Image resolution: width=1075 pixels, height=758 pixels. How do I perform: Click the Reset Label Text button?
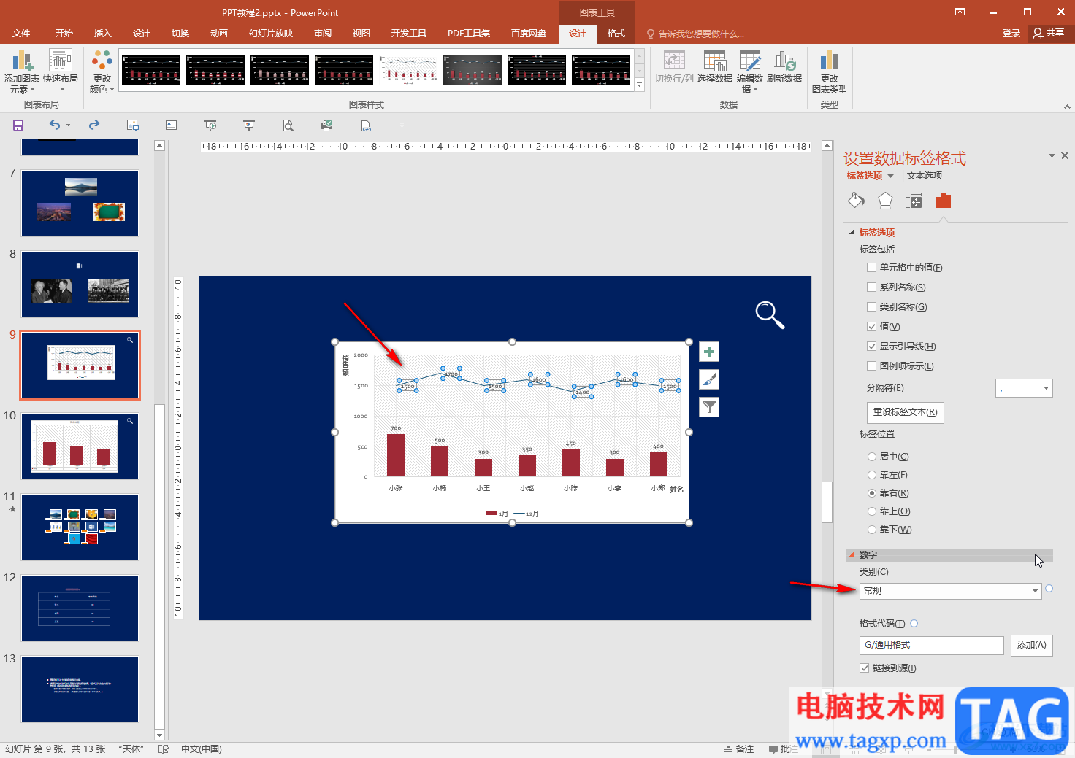point(905,412)
